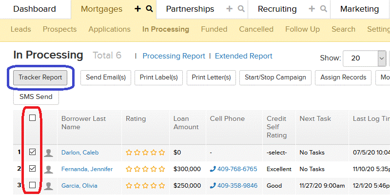Go to the Follow Up submenu
Image resolution: width=390 pixels, height=195 pixels.
click(x=302, y=29)
